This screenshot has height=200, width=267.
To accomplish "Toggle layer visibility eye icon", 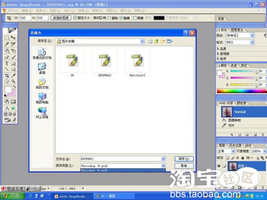I will tap(219, 166).
